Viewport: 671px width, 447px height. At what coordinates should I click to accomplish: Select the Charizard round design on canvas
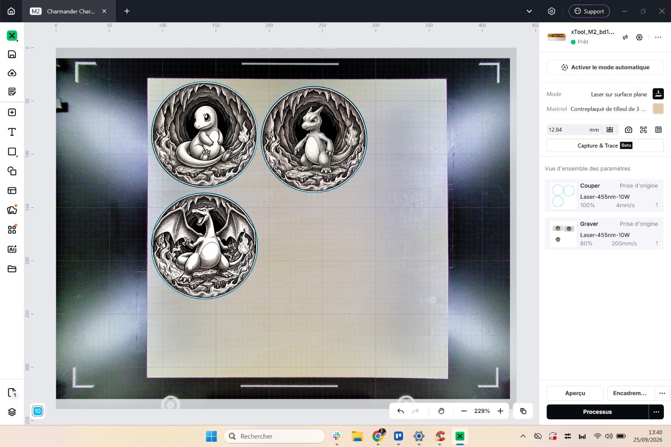pos(204,246)
